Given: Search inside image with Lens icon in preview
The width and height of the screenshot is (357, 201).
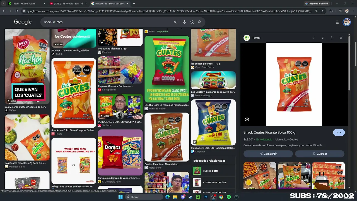Looking at the screenshot, I should [x=247, y=119].
